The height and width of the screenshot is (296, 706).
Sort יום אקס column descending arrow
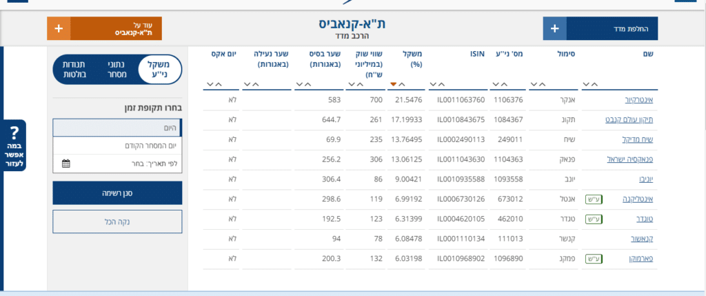[210, 84]
